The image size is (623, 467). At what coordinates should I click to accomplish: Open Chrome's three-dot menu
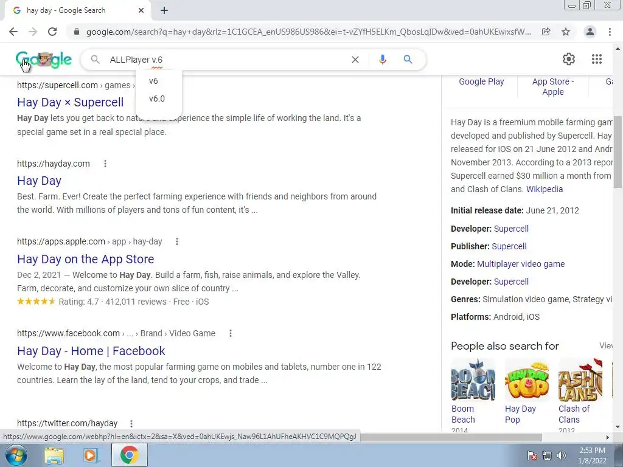[x=610, y=32]
